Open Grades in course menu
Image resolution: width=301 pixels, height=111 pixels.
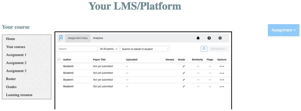[11, 87]
